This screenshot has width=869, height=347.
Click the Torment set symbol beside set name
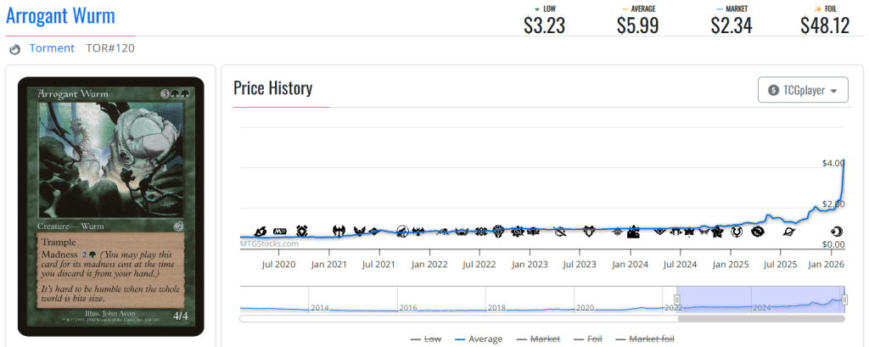(15, 49)
